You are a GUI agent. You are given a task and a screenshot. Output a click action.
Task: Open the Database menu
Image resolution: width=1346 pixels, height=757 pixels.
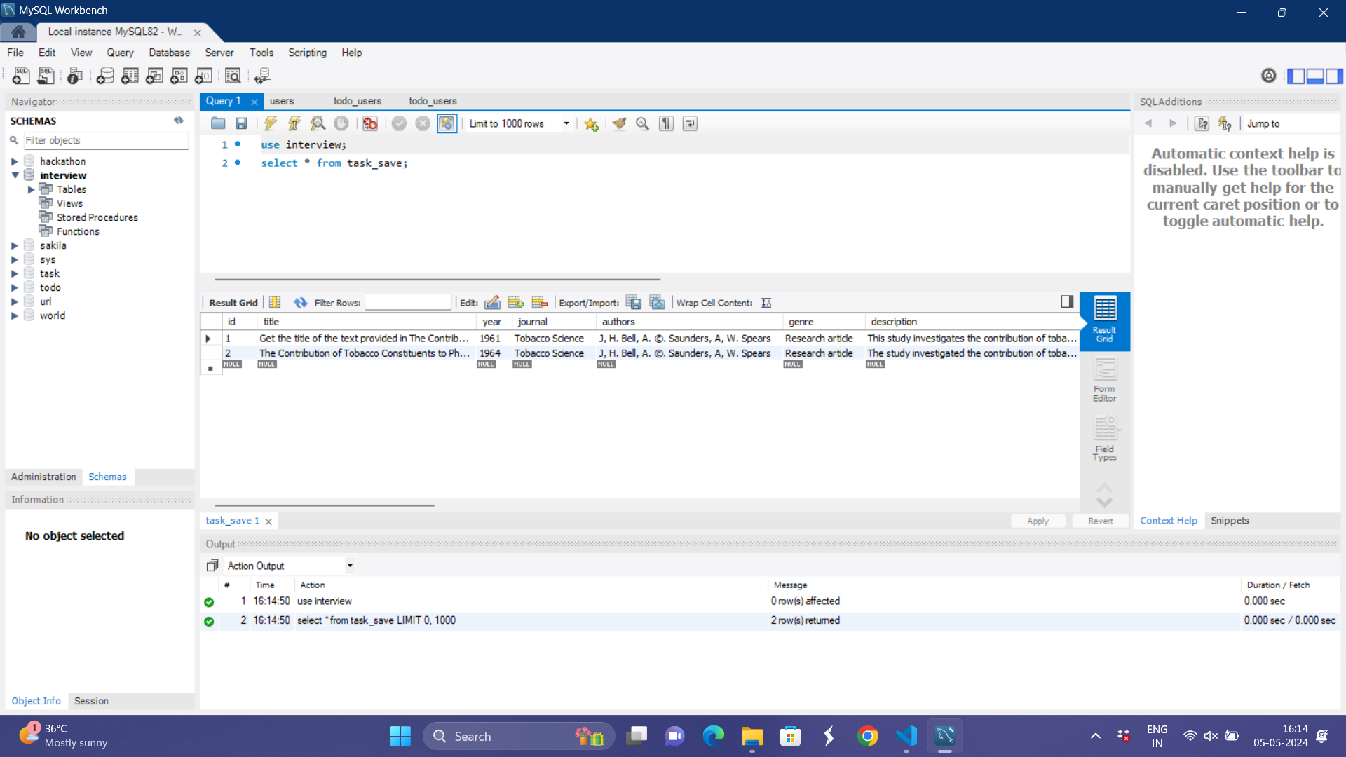click(169, 53)
